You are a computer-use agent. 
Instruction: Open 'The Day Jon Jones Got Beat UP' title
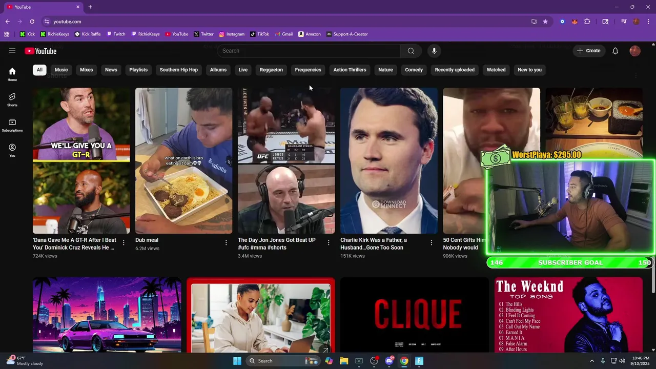pyautogui.click(x=277, y=243)
